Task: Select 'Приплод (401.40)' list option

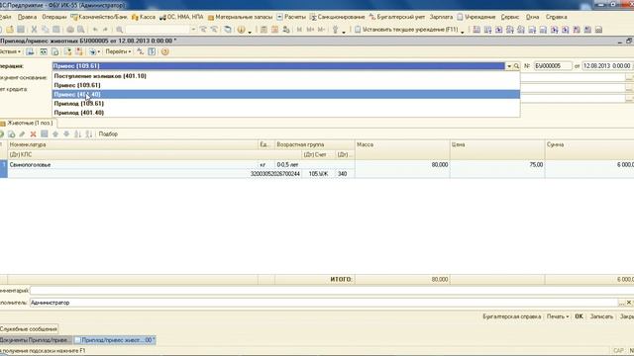Action: tap(286, 113)
